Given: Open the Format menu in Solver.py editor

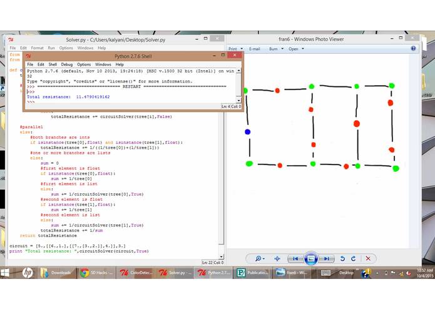Looking at the screenshot, I should tap(37, 48).
